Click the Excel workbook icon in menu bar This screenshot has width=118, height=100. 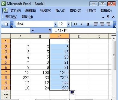[x=6, y=10]
